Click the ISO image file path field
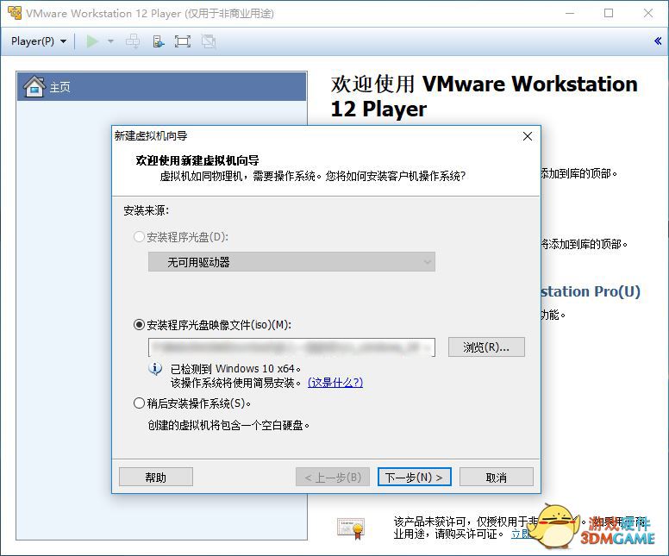 [292, 347]
